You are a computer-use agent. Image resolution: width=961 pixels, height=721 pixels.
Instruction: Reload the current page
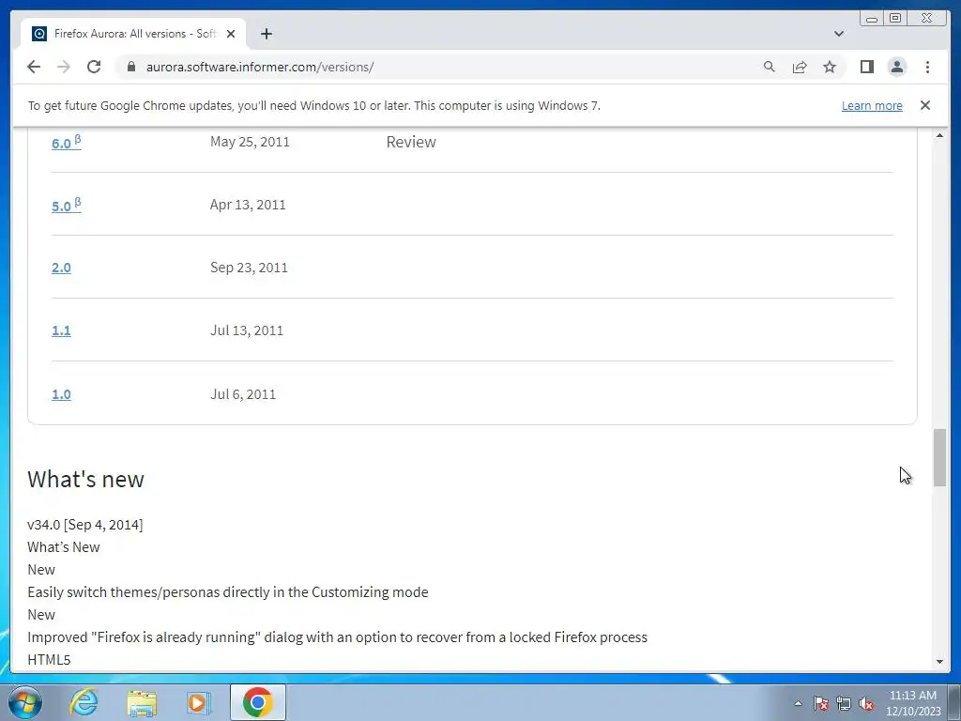tap(94, 67)
